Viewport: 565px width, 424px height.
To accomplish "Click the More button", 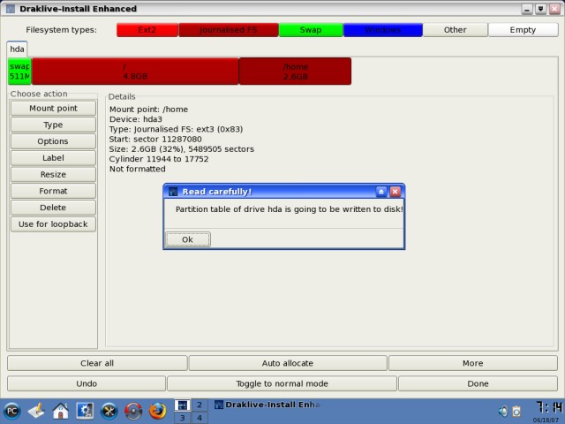I will (472, 363).
